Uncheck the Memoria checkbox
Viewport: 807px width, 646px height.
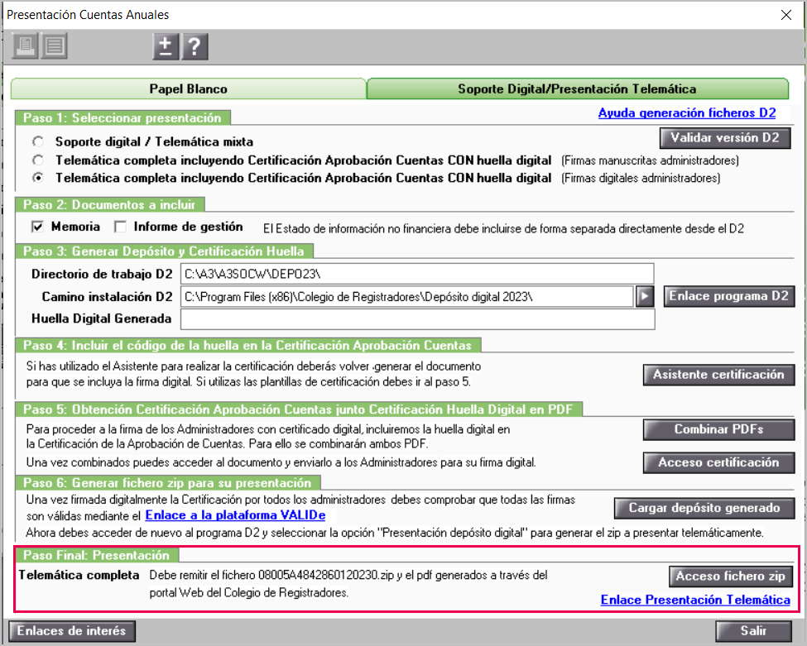coord(37,227)
